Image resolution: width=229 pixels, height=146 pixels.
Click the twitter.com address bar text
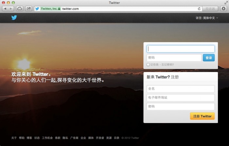(x=70, y=9)
